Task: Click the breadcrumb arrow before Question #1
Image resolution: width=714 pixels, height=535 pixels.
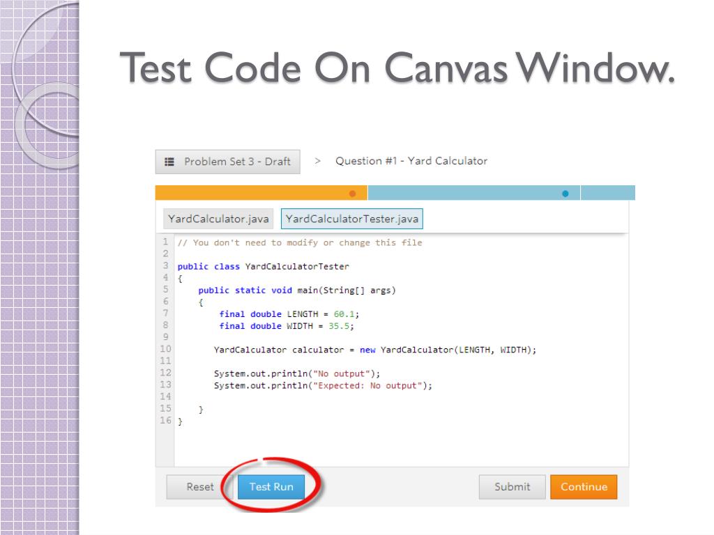Action: coord(318,161)
